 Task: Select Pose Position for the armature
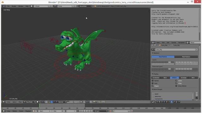[x=163, y=56]
